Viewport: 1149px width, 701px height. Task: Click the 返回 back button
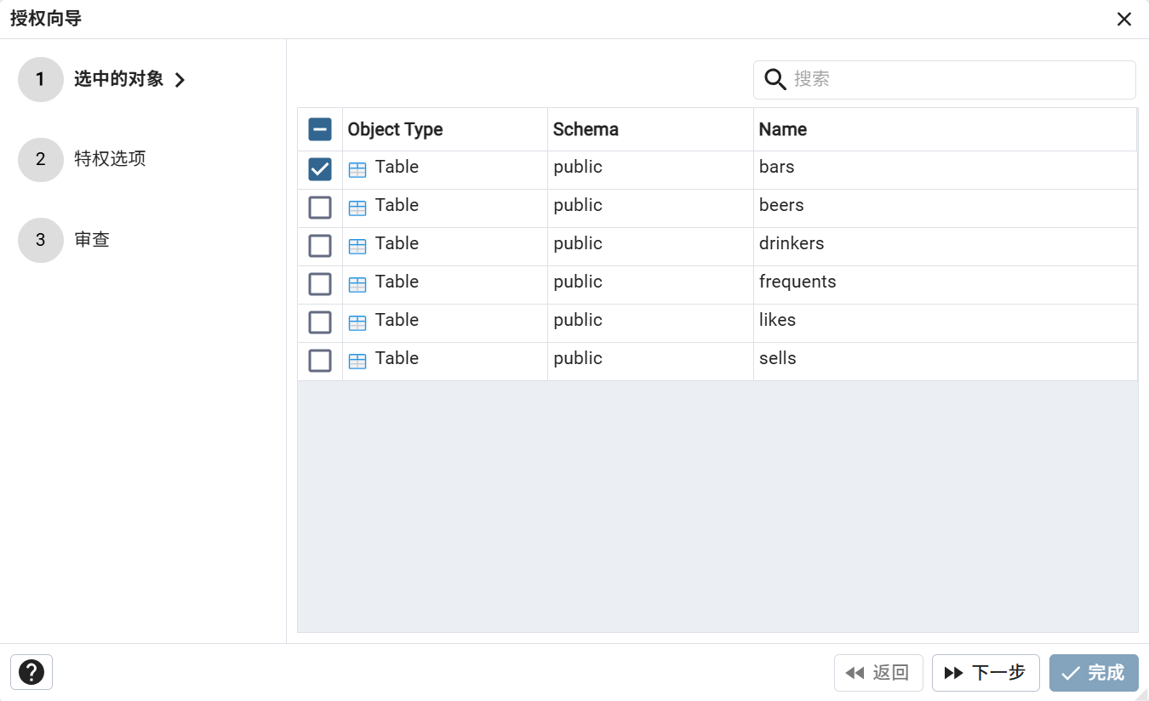[878, 673]
